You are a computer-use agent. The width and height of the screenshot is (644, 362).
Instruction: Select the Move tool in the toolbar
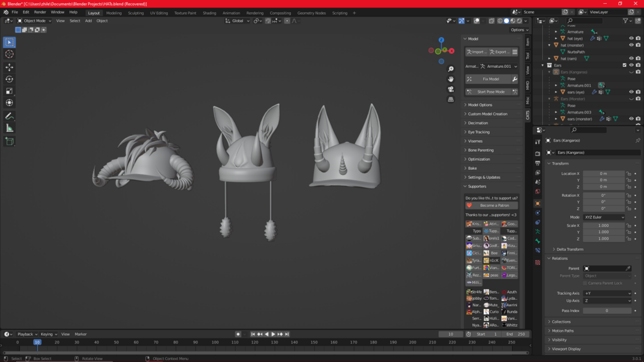(x=9, y=67)
